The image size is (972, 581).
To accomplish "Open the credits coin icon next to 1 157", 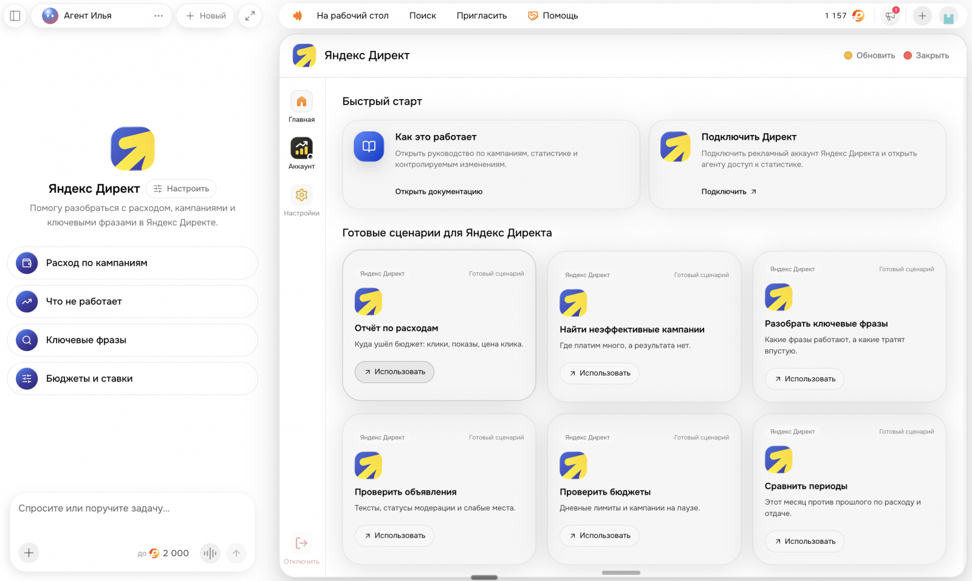I will click(858, 16).
